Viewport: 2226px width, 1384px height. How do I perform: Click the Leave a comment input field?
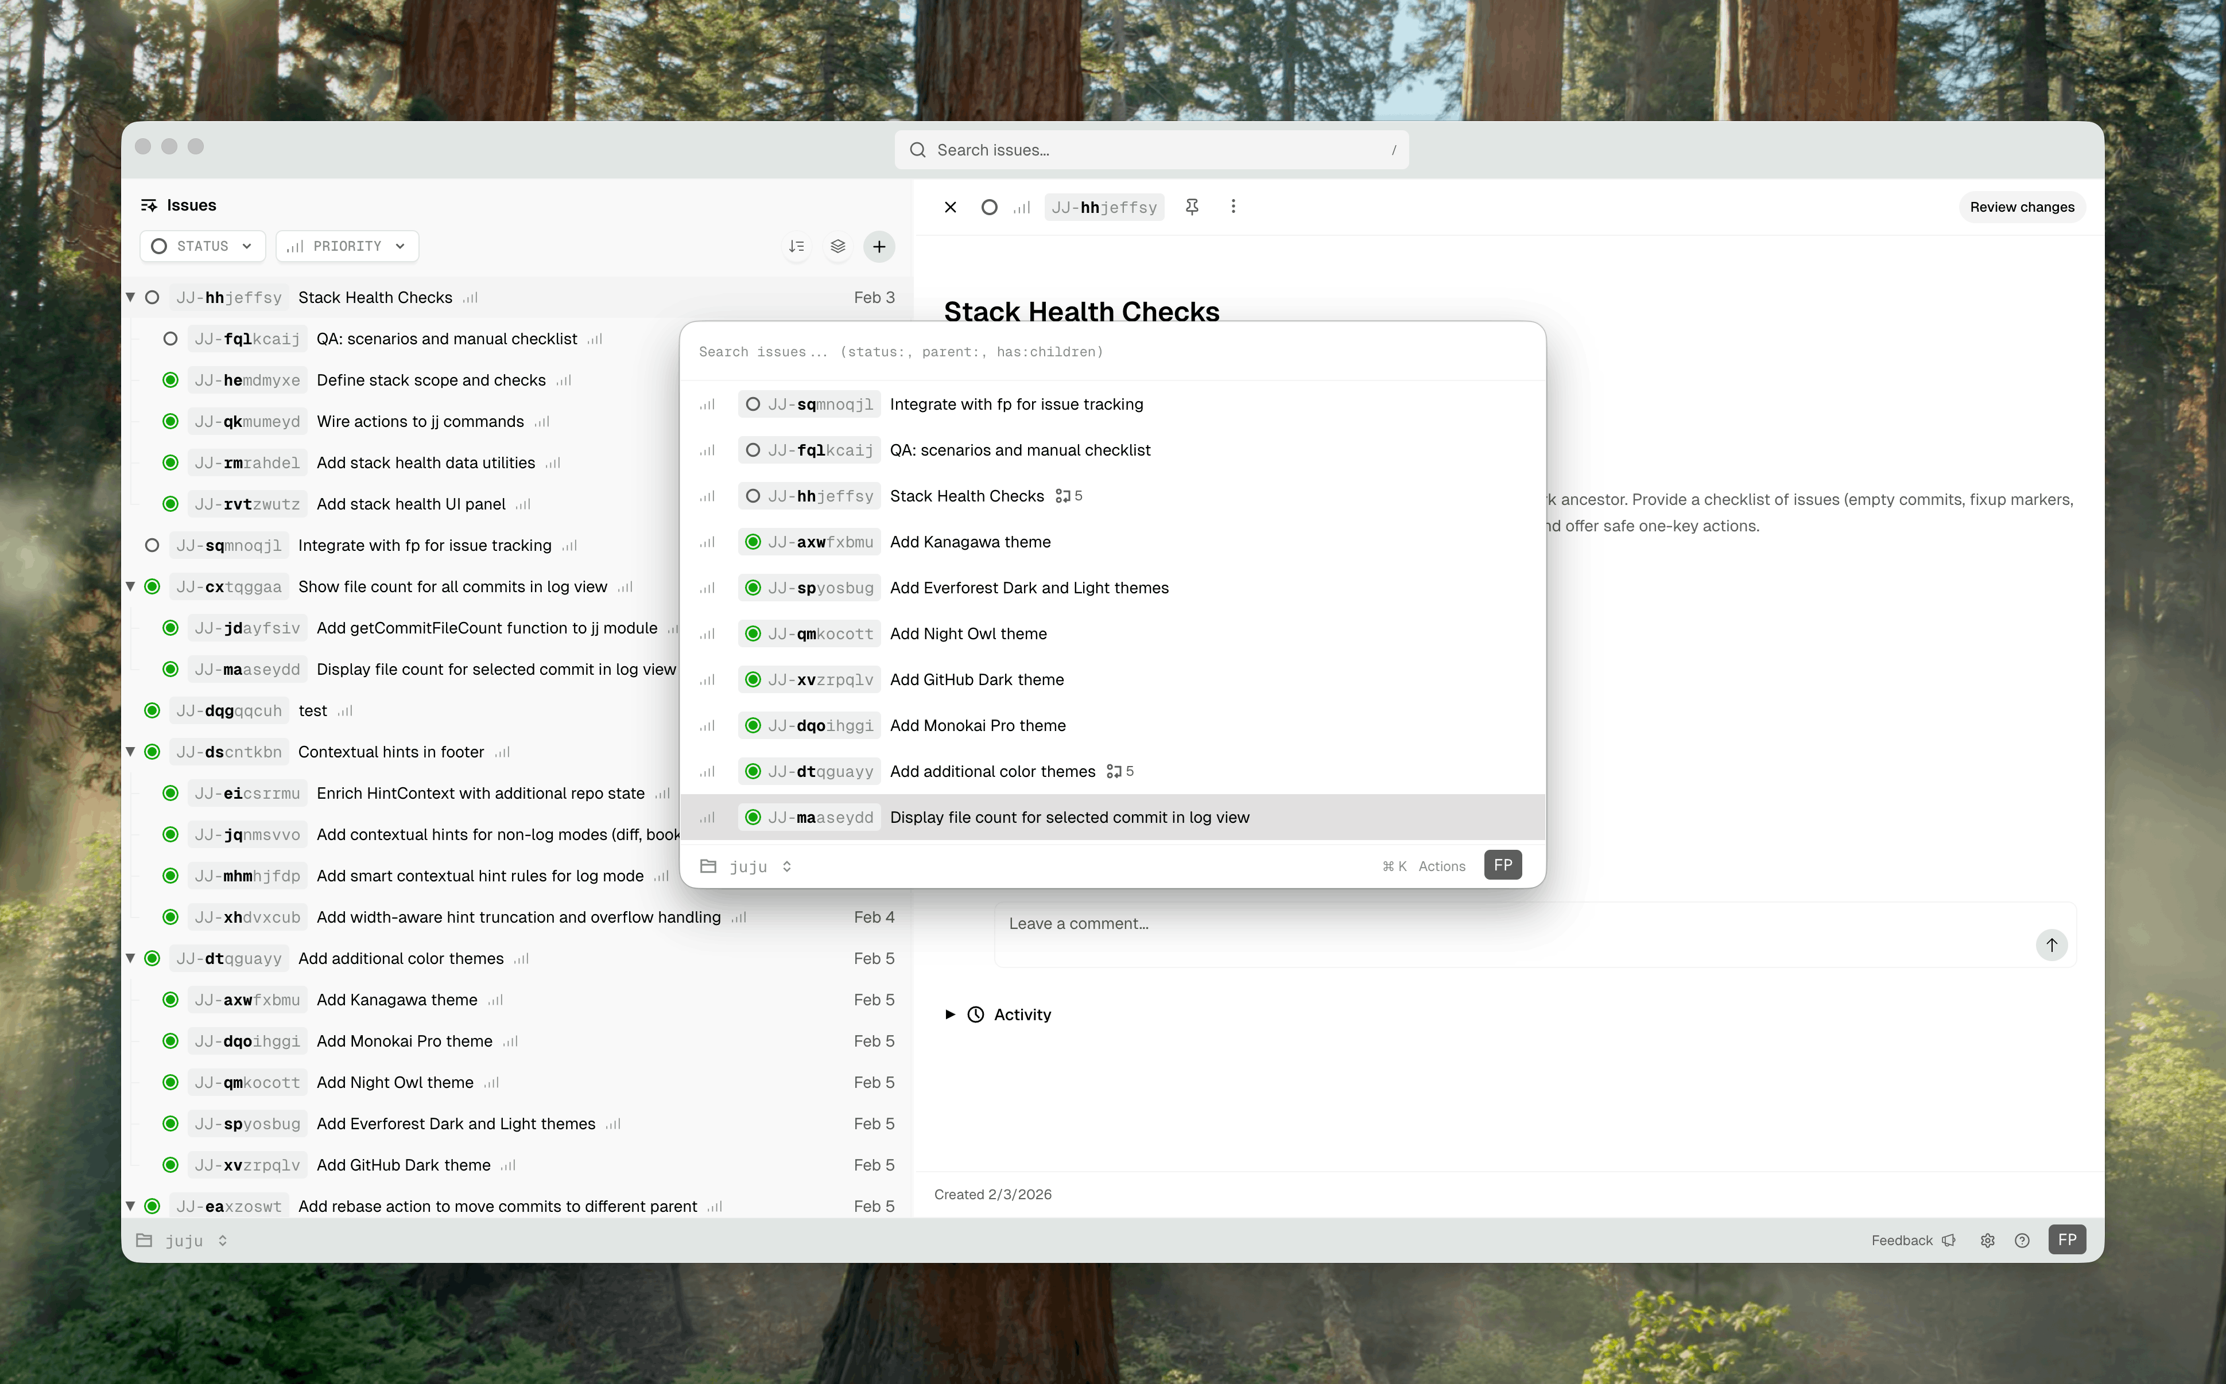coord(1465,924)
